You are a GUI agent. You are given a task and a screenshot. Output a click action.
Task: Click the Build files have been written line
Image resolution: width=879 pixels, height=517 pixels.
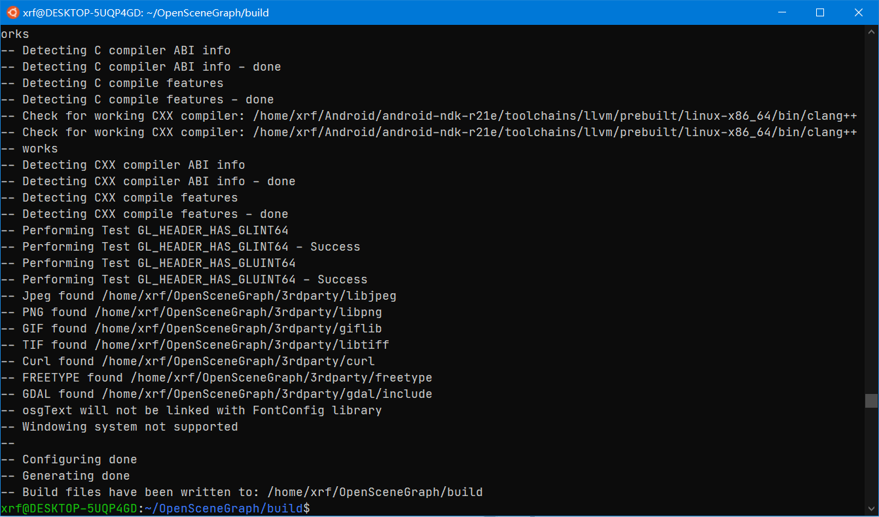[242, 491]
